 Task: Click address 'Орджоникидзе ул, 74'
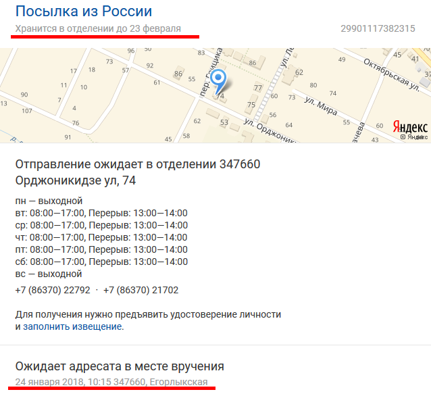tap(76, 180)
